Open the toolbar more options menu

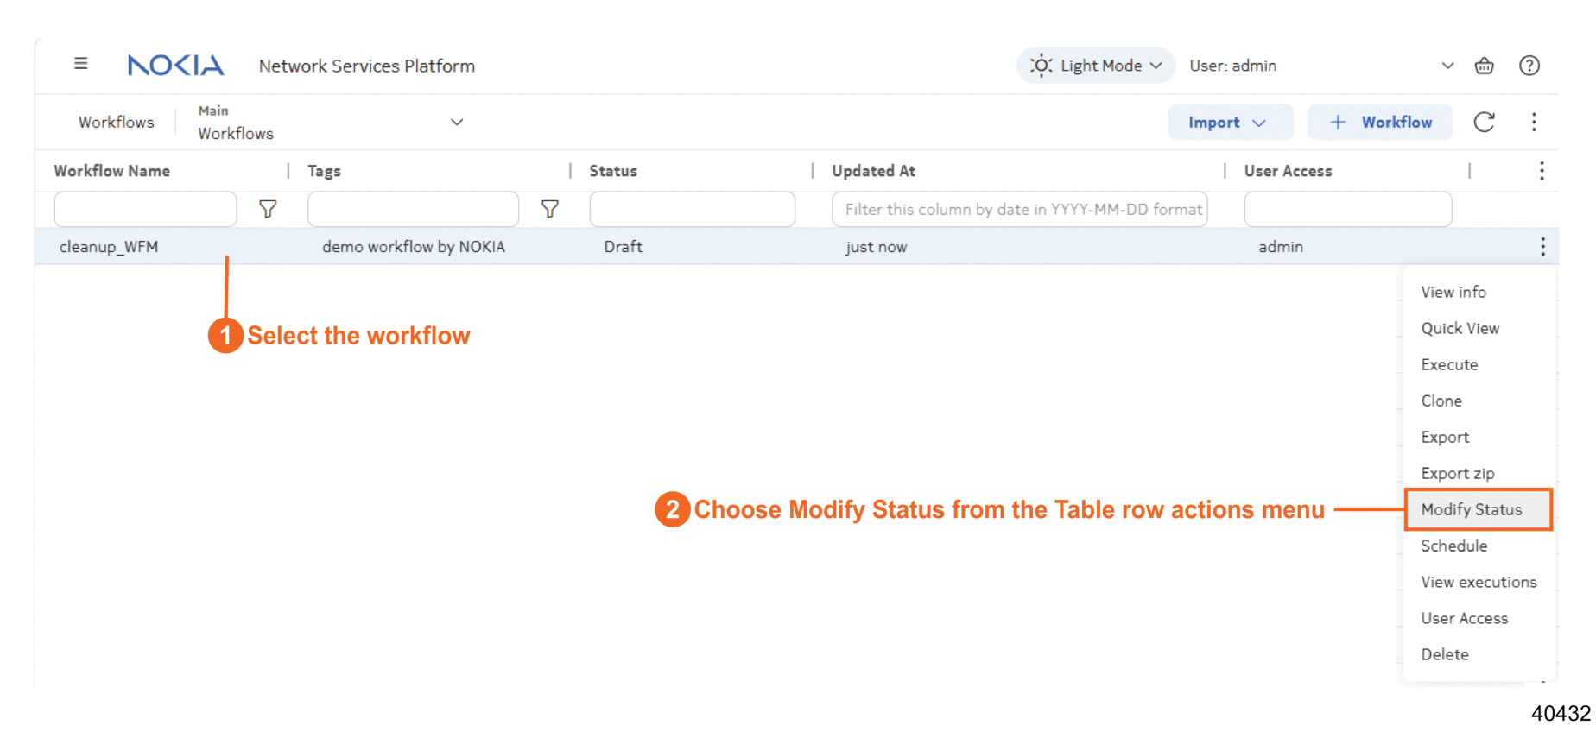1534,123
